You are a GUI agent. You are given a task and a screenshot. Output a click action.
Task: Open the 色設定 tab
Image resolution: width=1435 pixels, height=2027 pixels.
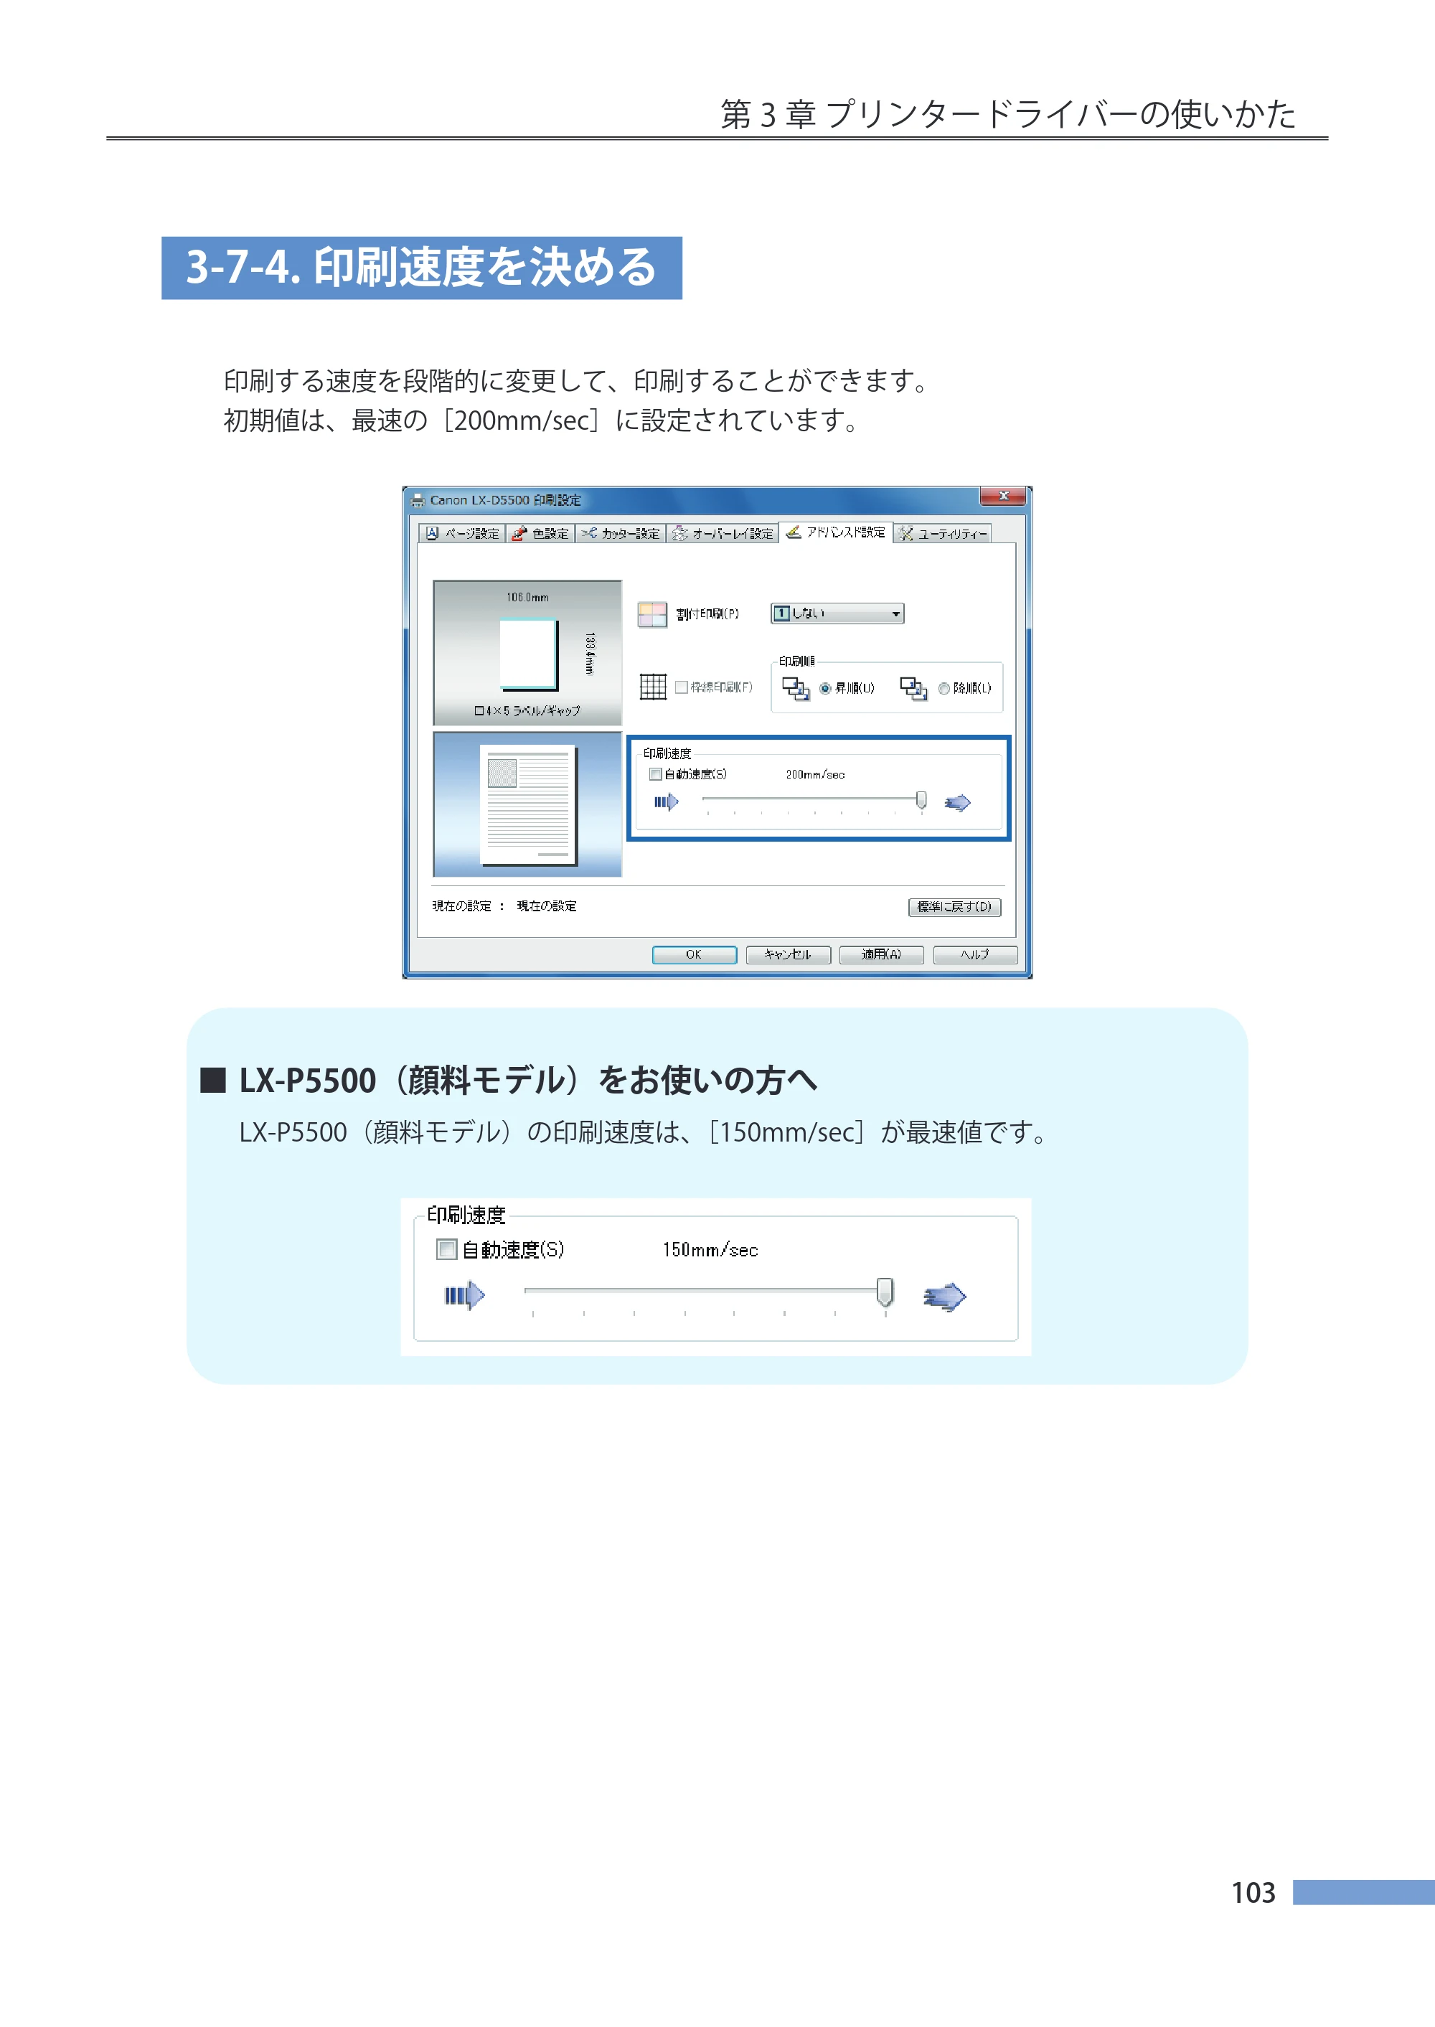[541, 534]
